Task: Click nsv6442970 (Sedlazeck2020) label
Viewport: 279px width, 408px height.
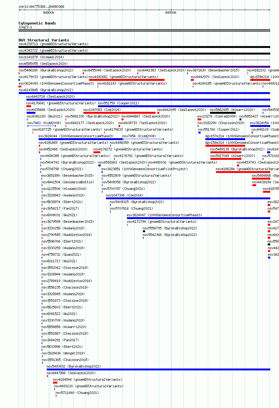Action: pos(215,77)
